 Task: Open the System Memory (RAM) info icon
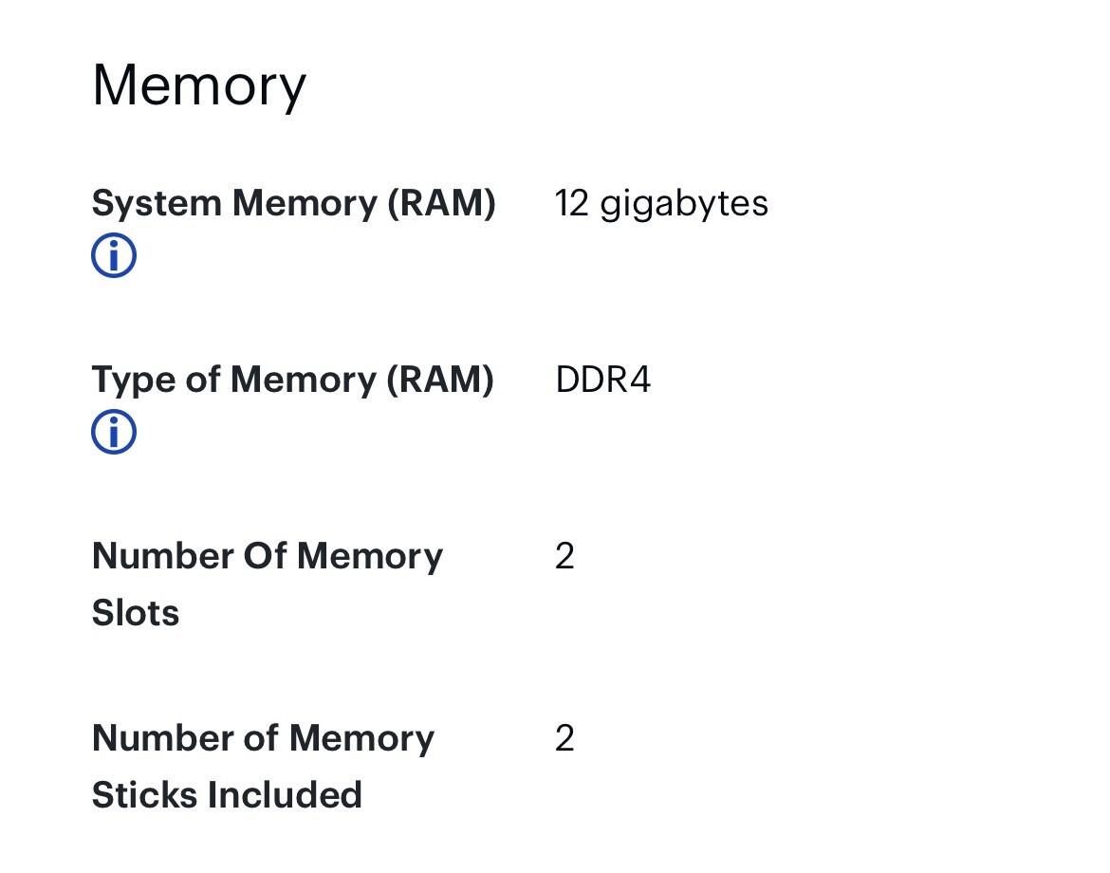click(x=113, y=255)
